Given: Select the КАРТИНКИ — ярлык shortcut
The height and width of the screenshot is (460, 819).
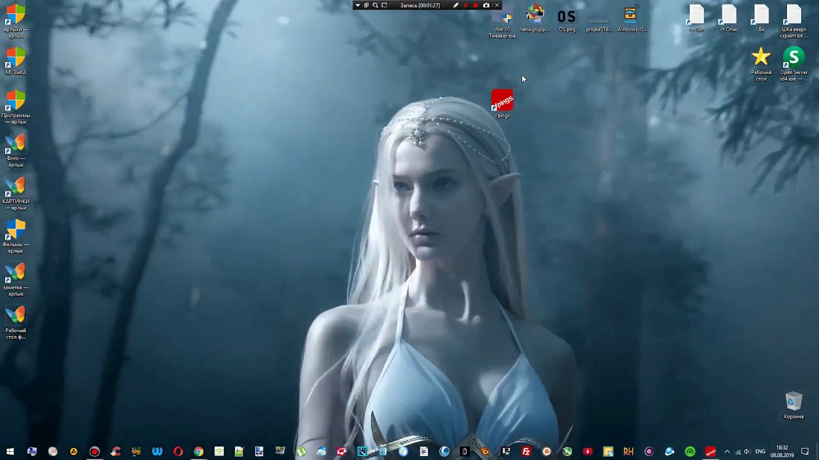Looking at the screenshot, I should (16, 193).
